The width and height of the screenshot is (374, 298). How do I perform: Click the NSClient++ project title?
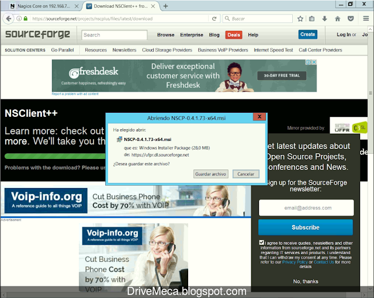pyautogui.click(x=31, y=113)
